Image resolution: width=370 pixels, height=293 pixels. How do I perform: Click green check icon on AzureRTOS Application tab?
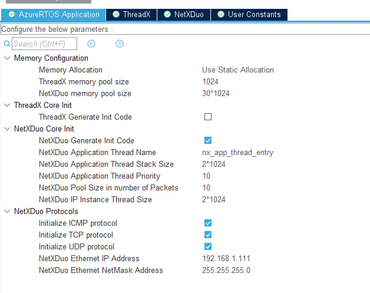click(x=12, y=14)
